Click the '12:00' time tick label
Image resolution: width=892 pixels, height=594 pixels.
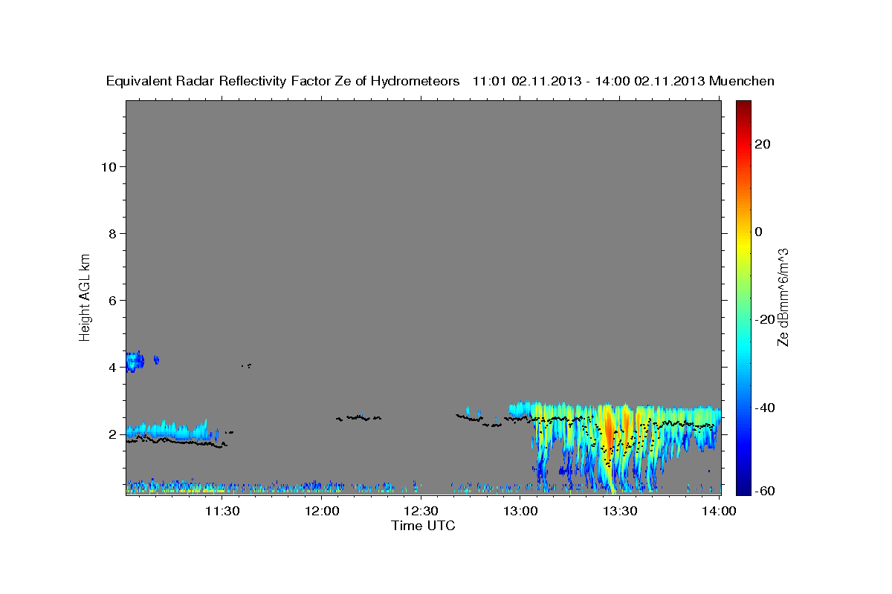click(322, 511)
